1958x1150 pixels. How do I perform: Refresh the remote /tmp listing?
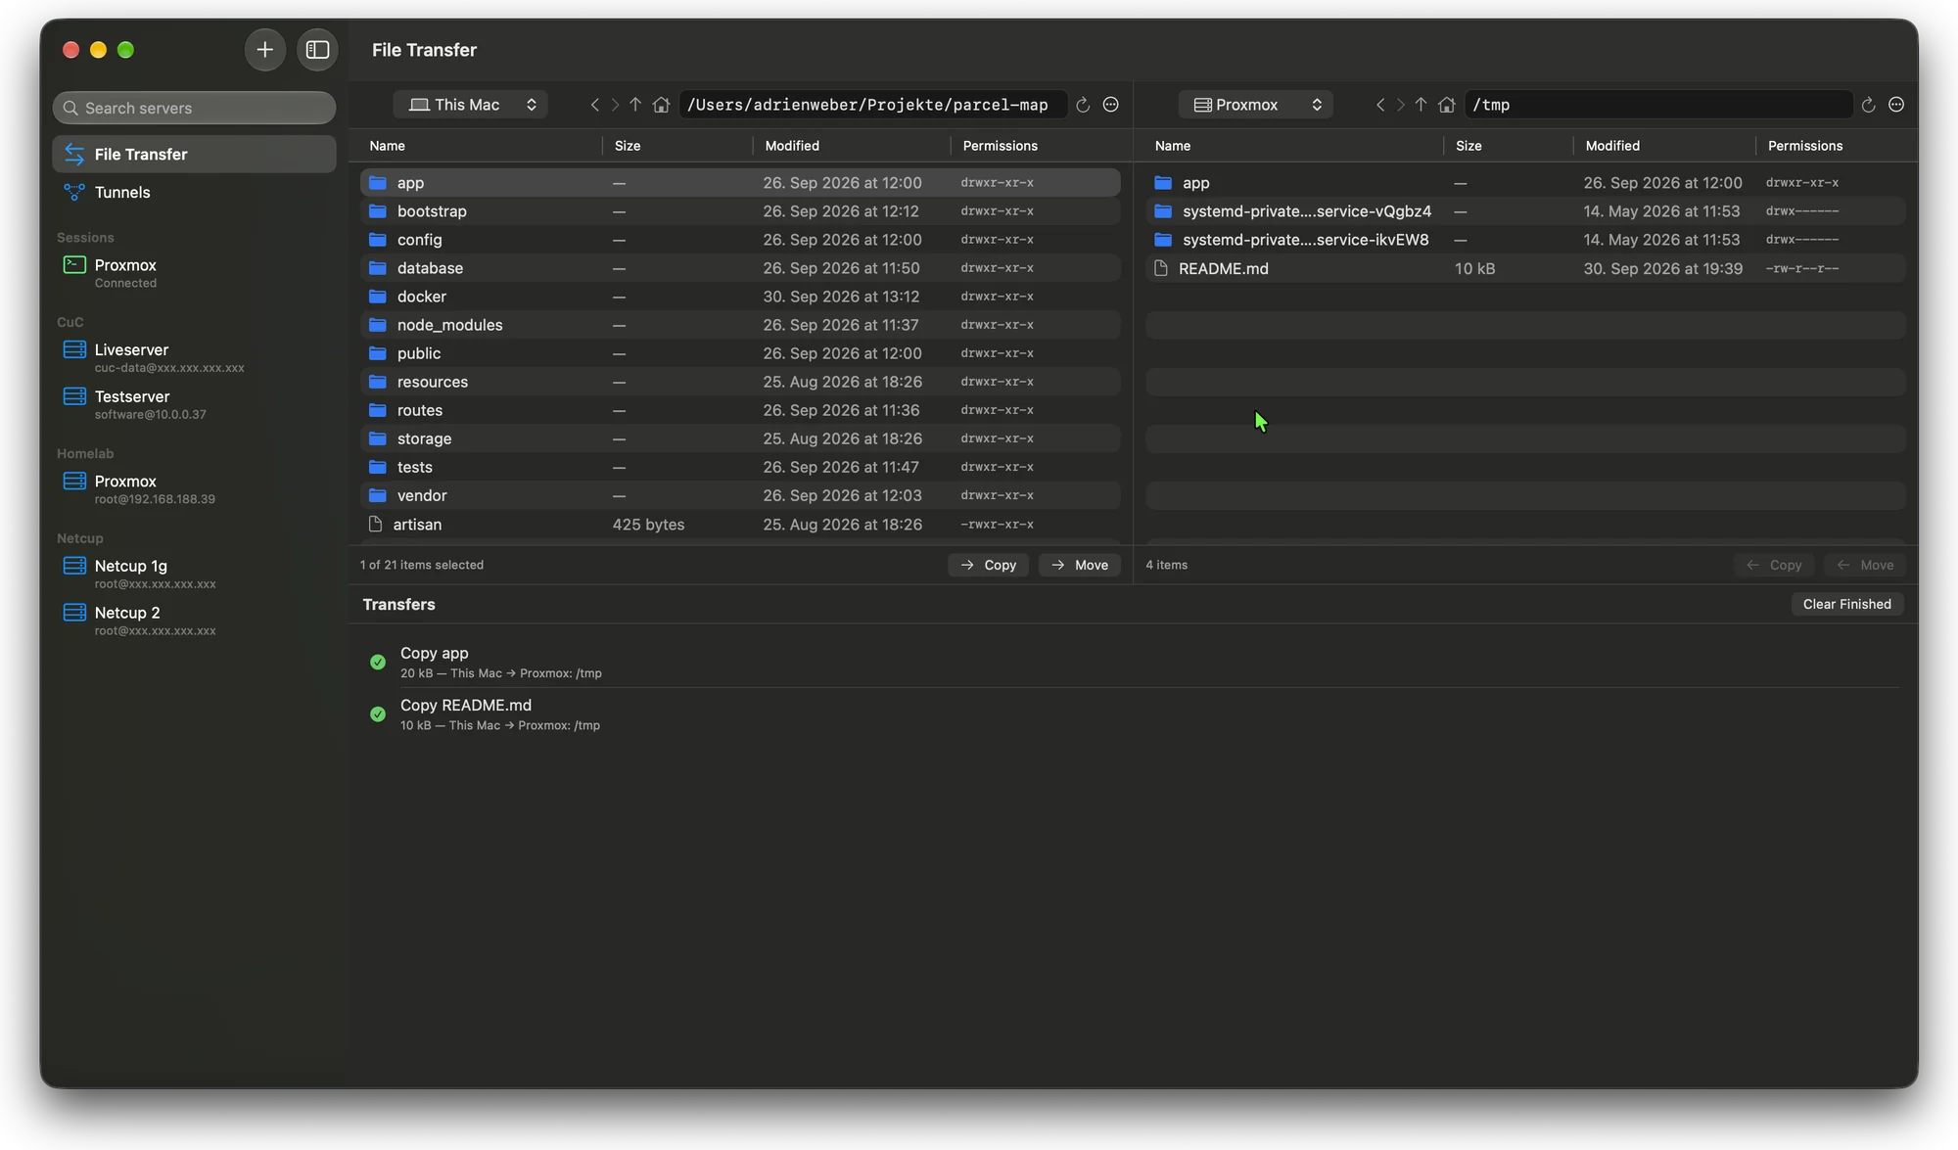(x=1868, y=105)
